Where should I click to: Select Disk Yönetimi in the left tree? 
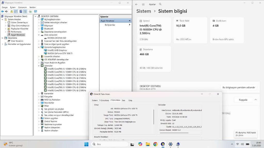[x=17, y=41]
